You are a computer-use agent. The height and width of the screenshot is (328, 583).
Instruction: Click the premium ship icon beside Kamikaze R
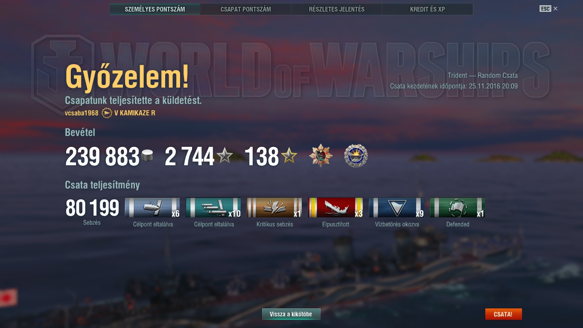(x=107, y=113)
